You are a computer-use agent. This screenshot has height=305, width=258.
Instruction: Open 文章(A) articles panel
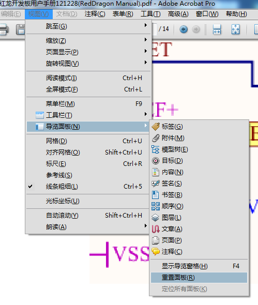[x=199, y=229]
